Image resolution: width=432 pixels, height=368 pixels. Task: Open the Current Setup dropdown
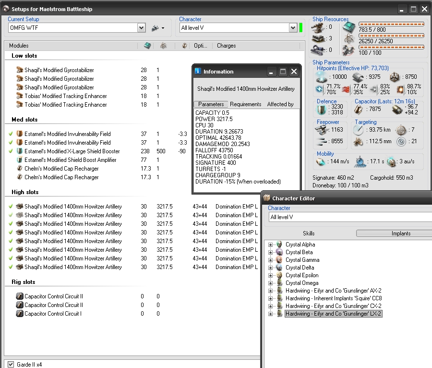point(141,28)
